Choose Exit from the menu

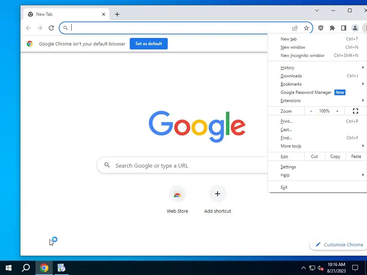coord(317,187)
